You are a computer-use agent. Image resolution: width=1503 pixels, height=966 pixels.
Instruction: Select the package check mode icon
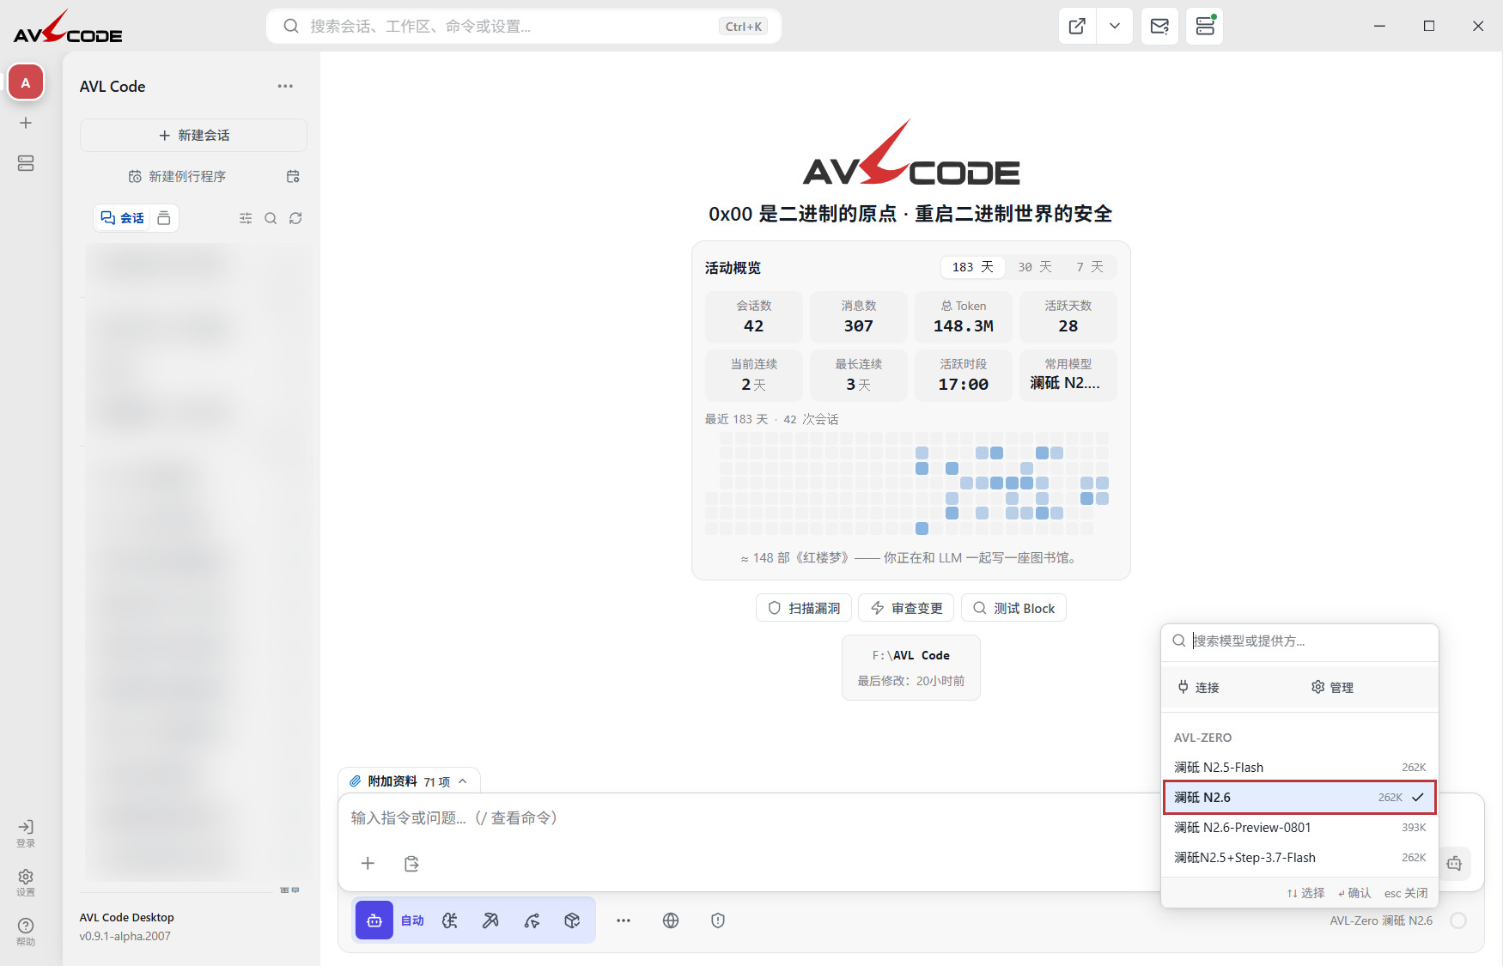click(x=572, y=920)
